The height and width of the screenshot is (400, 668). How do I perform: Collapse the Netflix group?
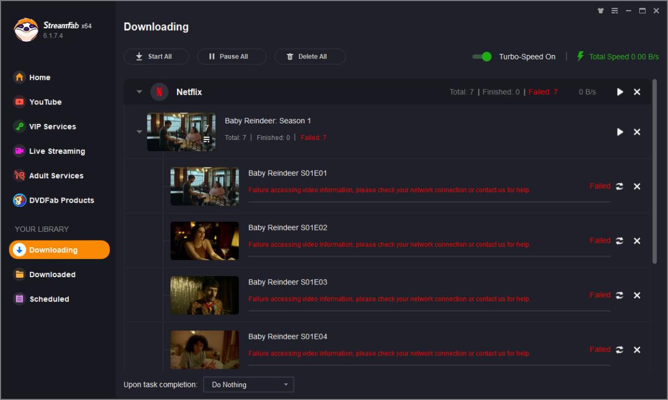click(139, 92)
